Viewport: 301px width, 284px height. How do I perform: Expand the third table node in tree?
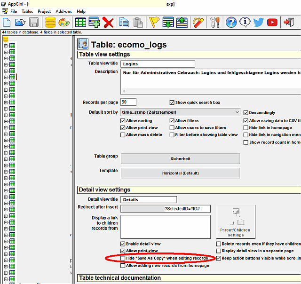coord(6,58)
